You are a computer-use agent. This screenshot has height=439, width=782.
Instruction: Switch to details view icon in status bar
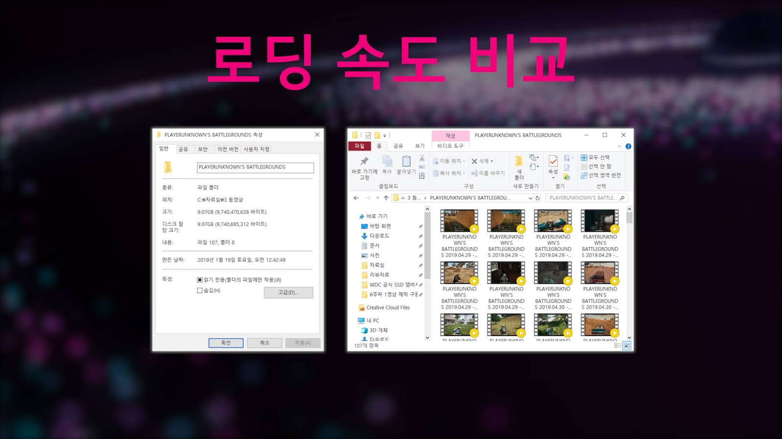pyautogui.click(x=618, y=345)
